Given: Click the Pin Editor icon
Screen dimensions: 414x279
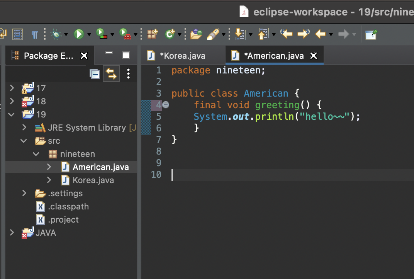Looking at the screenshot, I should pos(371,35).
